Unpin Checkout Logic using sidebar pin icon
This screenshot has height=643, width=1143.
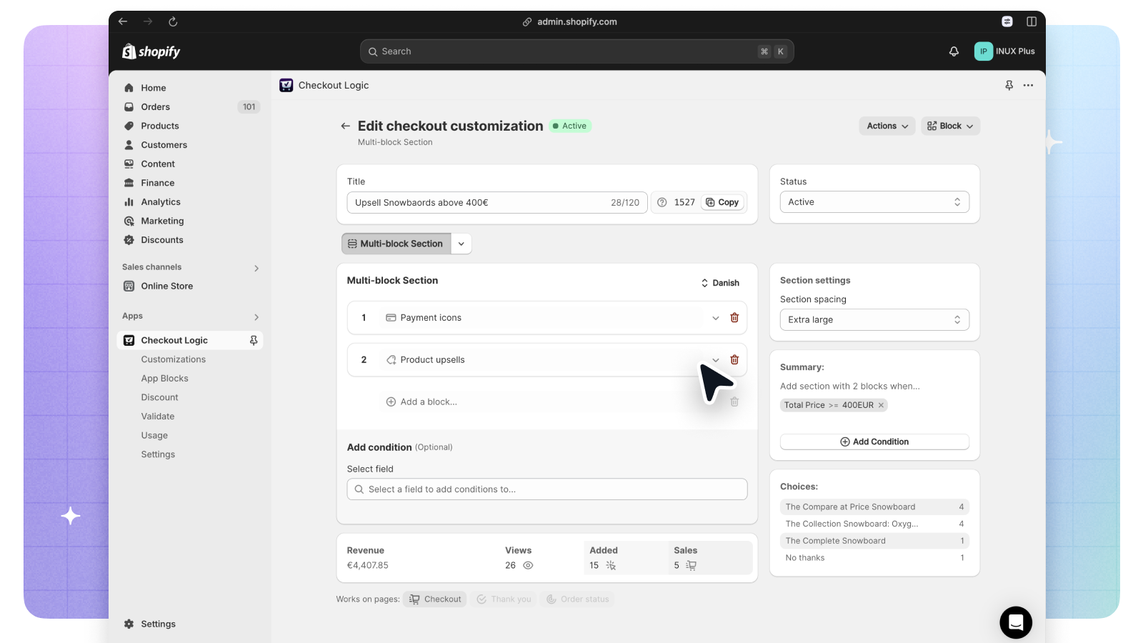(254, 341)
